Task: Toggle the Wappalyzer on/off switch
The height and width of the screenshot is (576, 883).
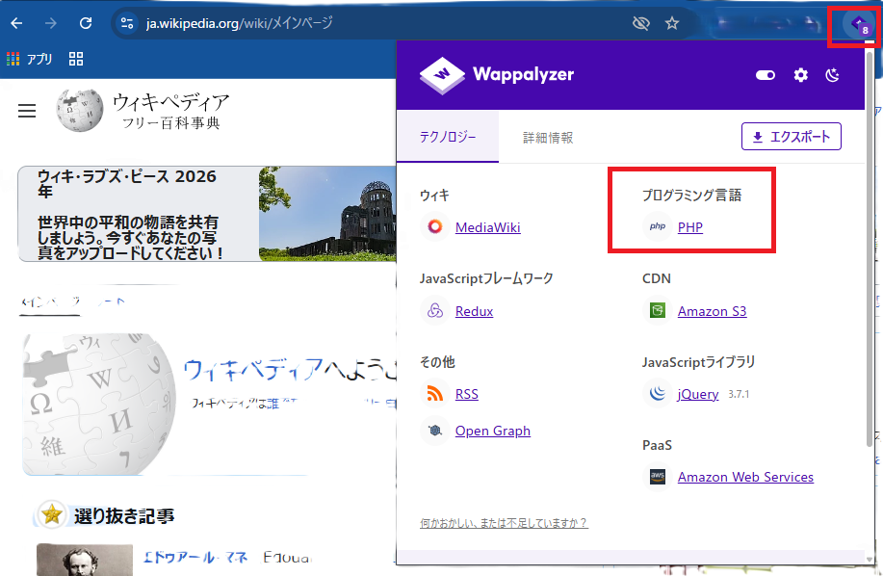Action: coord(766,75)
